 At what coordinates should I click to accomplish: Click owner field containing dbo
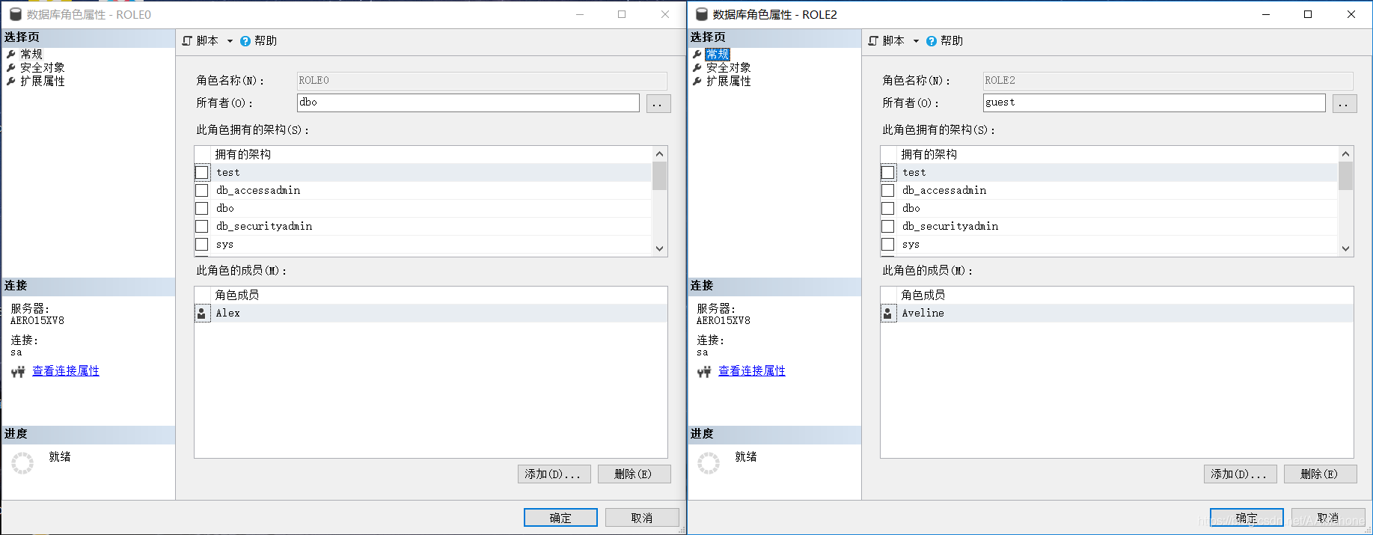point(468,103)
